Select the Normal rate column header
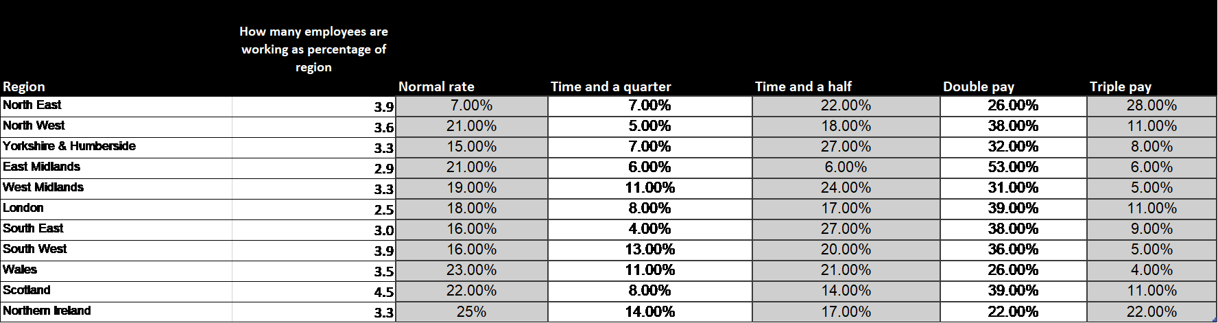Screen dimensions: 1218x323 (x=436, y=86)
